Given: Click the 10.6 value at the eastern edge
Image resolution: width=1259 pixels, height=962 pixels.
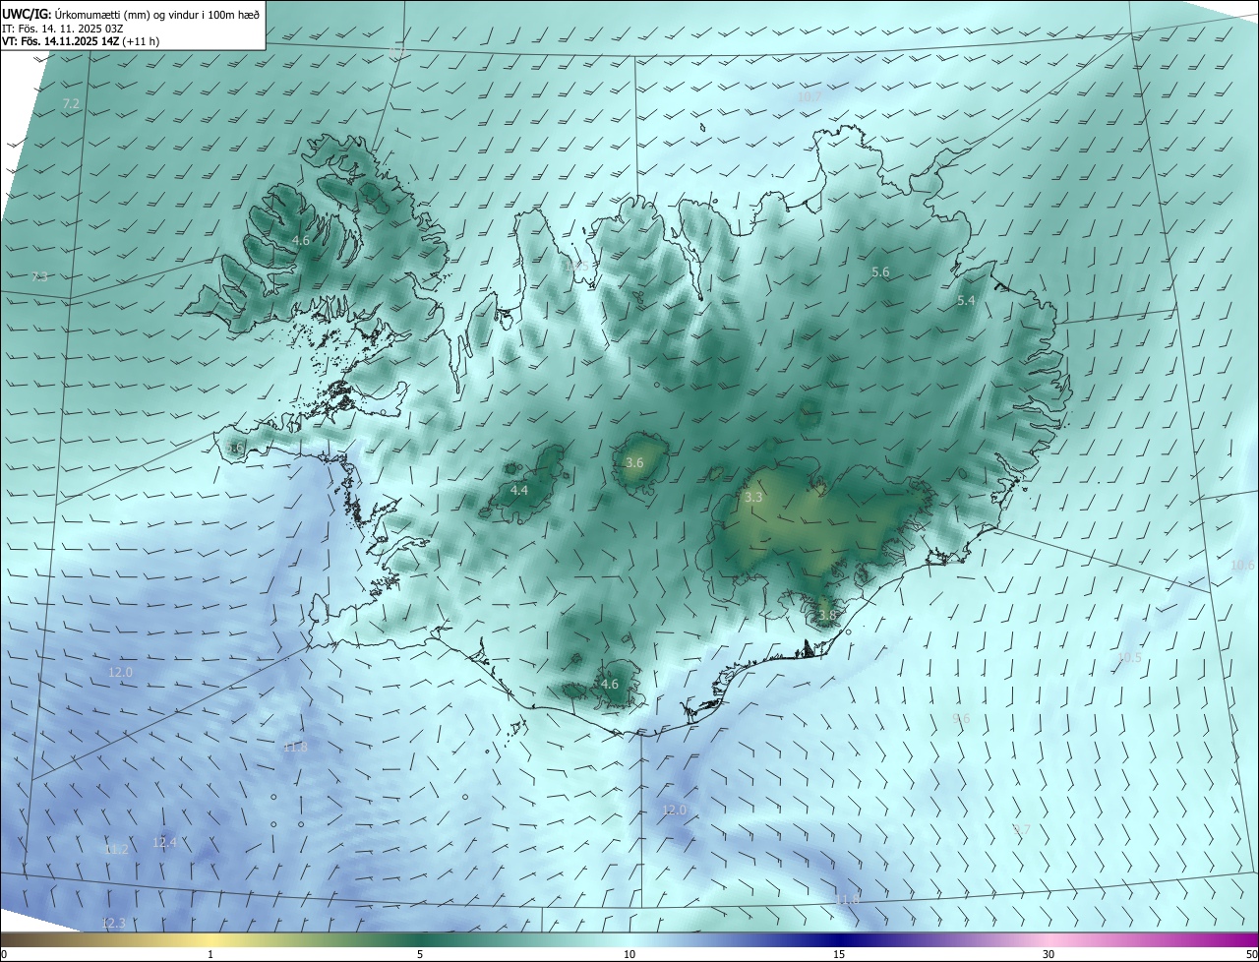Looking at the screenshot, I should (1242, 566).
